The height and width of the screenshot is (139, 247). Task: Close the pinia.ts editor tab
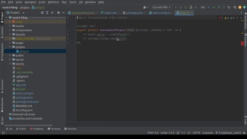pyautogui.click(x=191, y=13)
